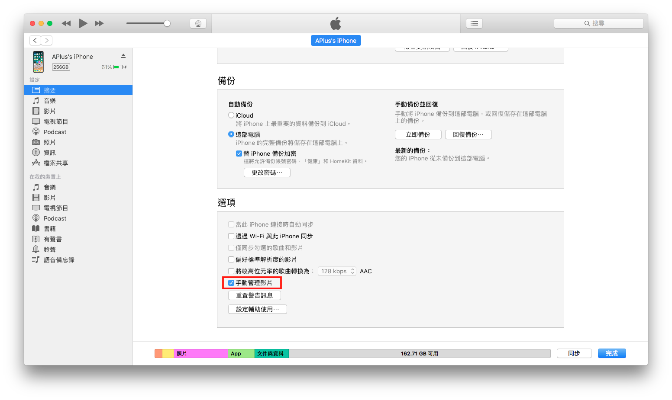The width and height of the screenshot is (672, 400).
Task: Click the iPhone device thumbnail
Action: (39, 61)
